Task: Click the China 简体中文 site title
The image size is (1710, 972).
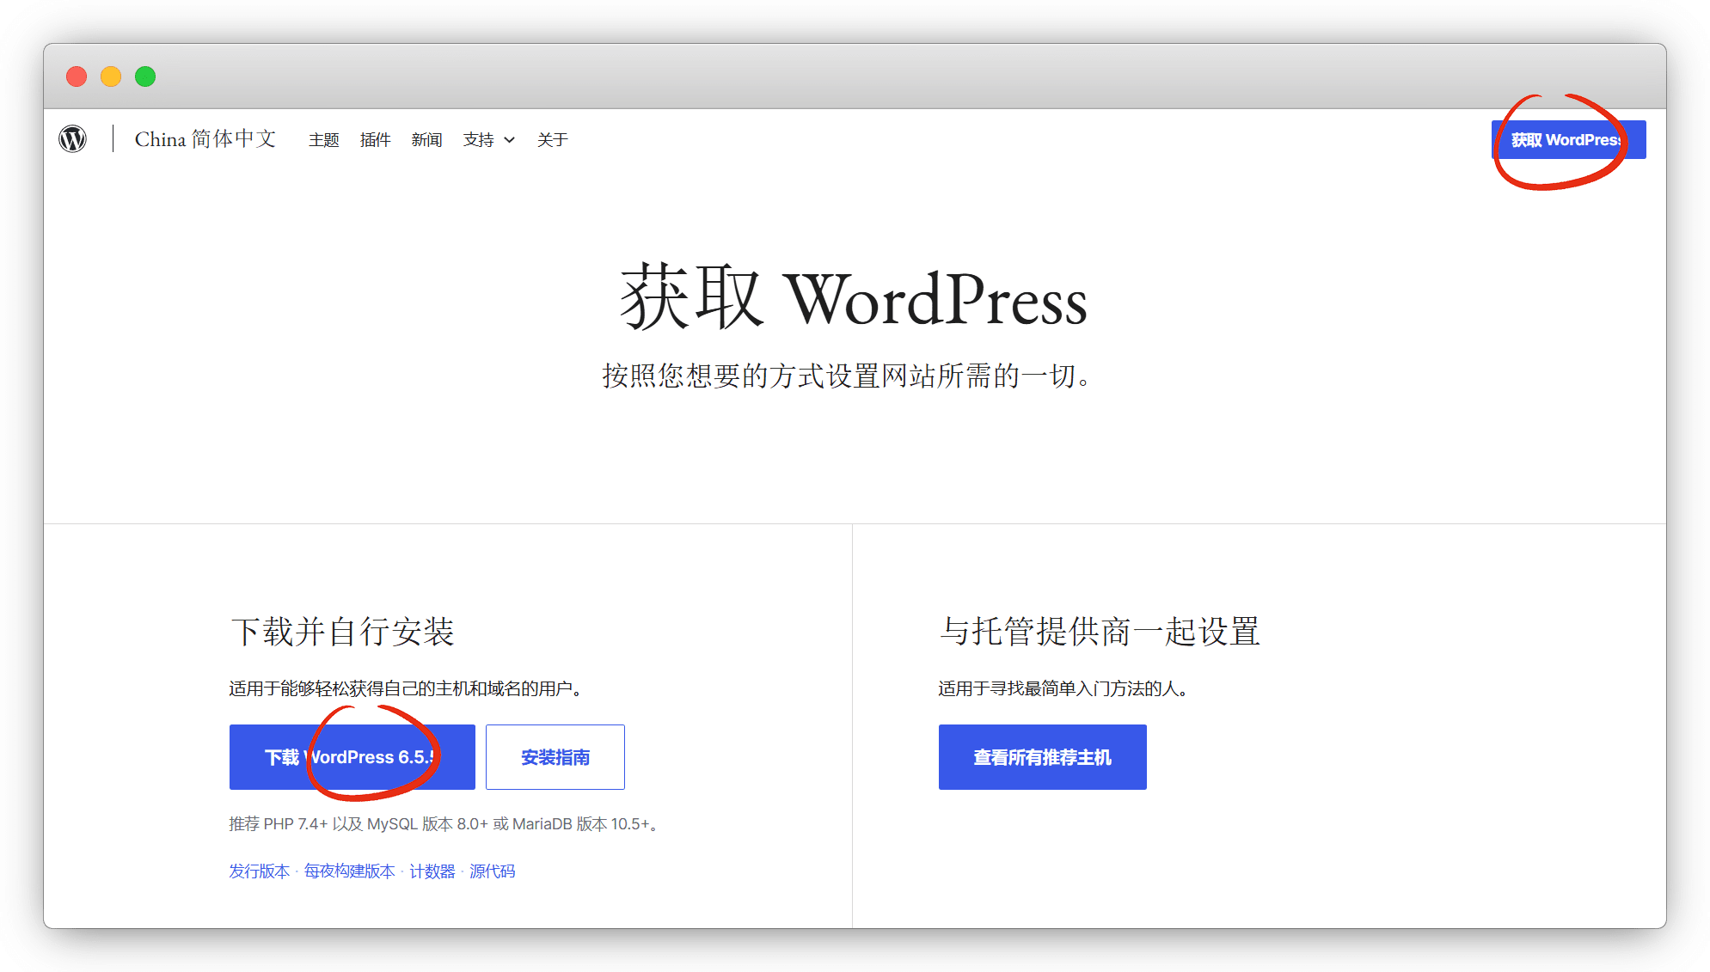Action: pyautogui.click(x=205, y=139)
